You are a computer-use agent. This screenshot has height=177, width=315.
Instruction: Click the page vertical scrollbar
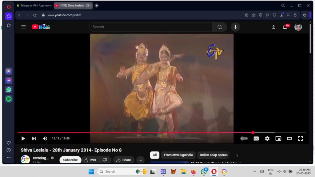(x=310, y=38)
